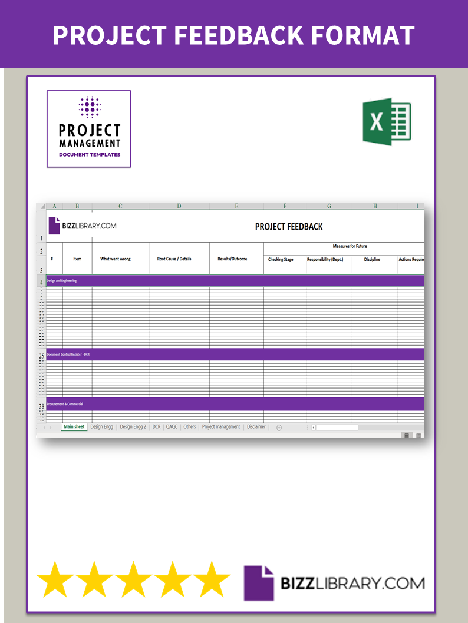
Task: Select column G header
Action: click(329, 206)
